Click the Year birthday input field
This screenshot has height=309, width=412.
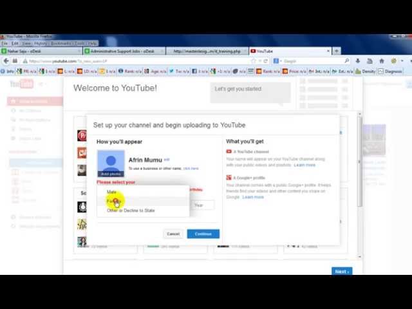point(203,205)
